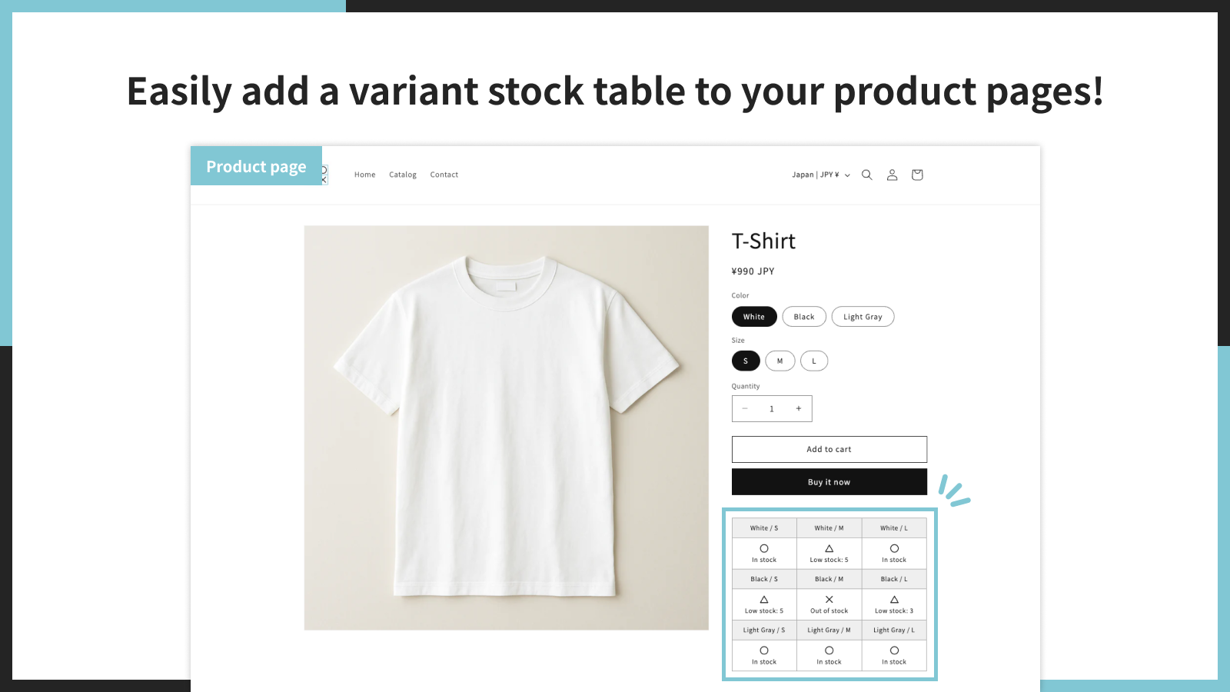Click the Buy it now button

pyautogui.click(x=829, y=482)
